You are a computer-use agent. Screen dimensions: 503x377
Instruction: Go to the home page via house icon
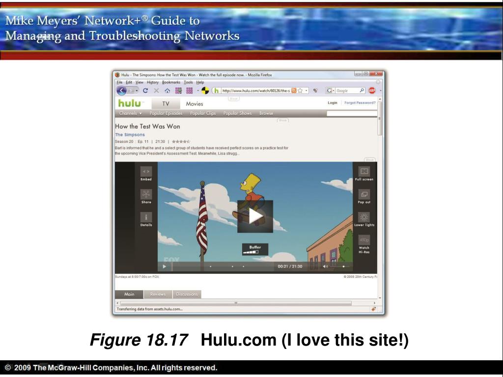[x=167, y=91]
